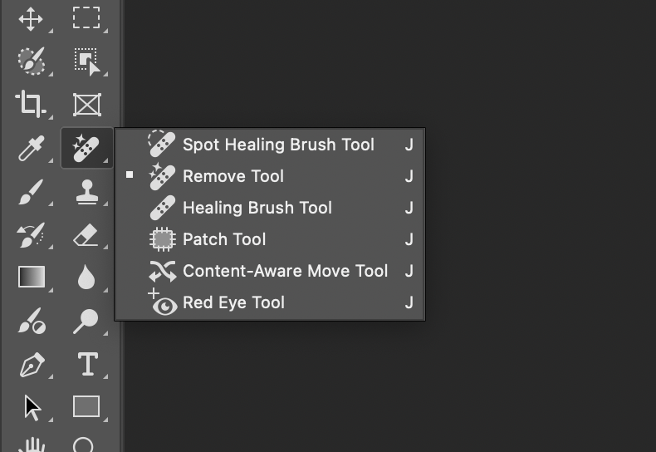Select Red Eye Tool from flyout
Image resolution: width=656 pixels, height=452 pixels.
click(x=233, y=302)
